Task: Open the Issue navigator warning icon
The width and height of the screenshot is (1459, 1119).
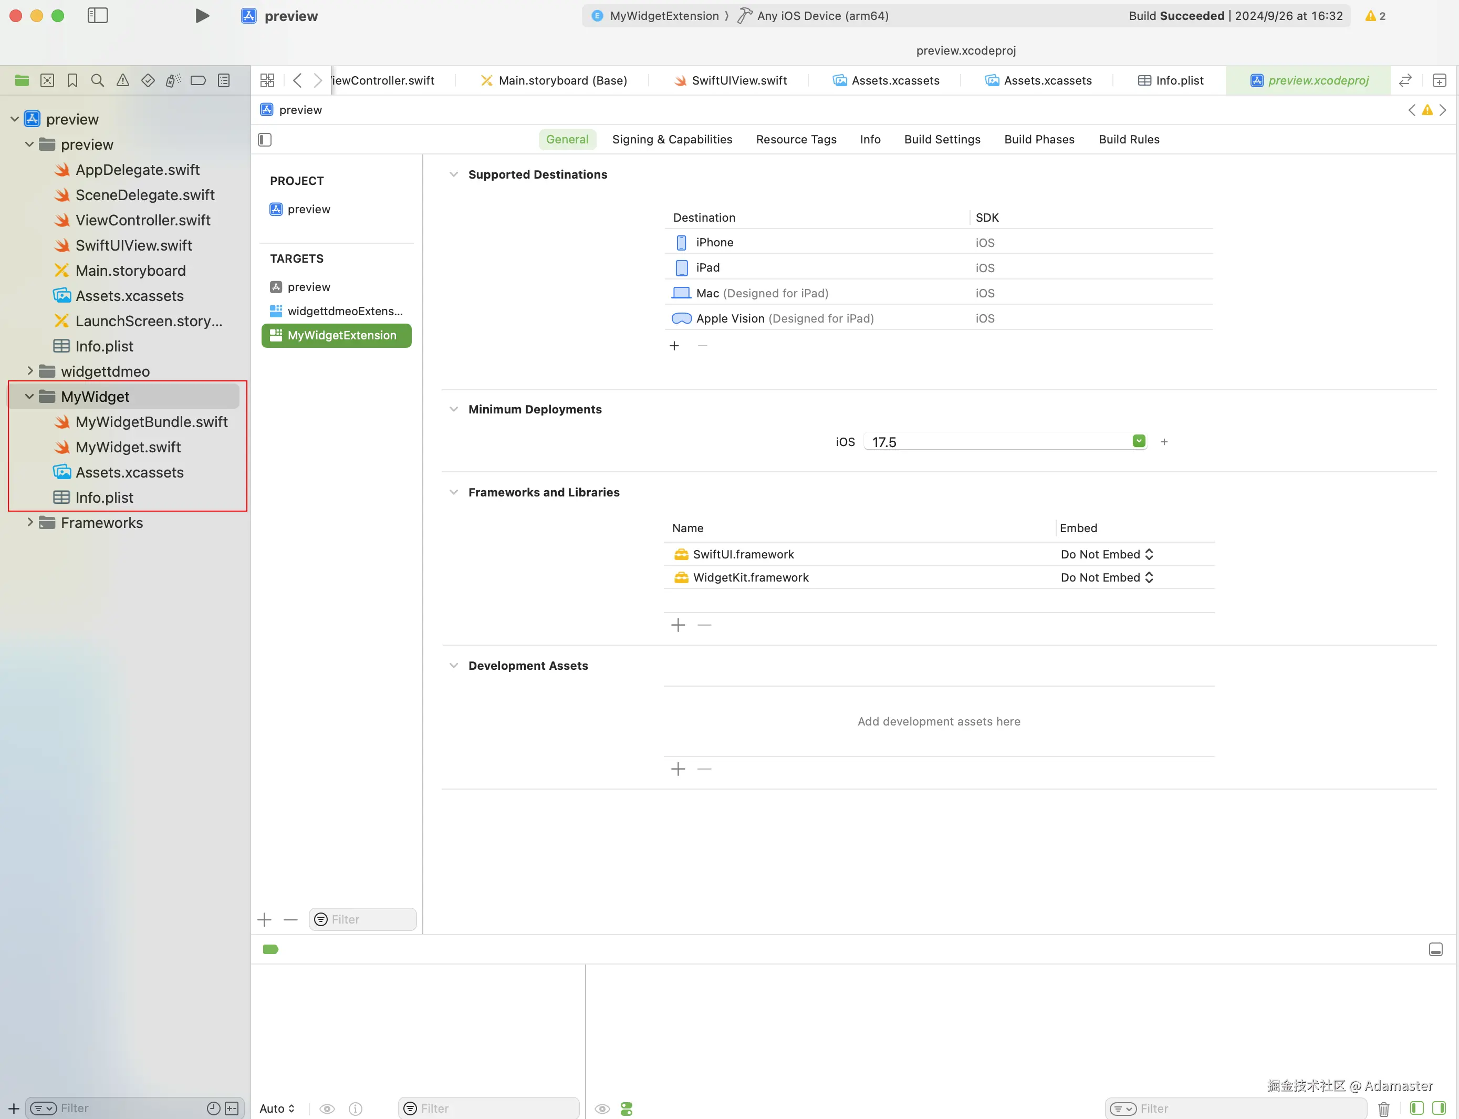Action: pyautogui.click(x=122, y=80)
